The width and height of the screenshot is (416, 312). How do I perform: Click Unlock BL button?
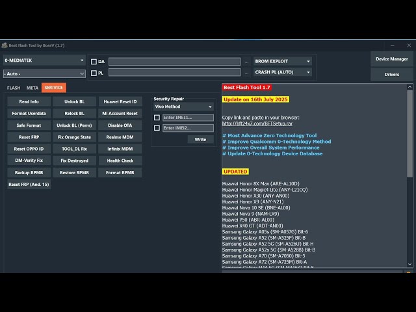tap(75, 101)
